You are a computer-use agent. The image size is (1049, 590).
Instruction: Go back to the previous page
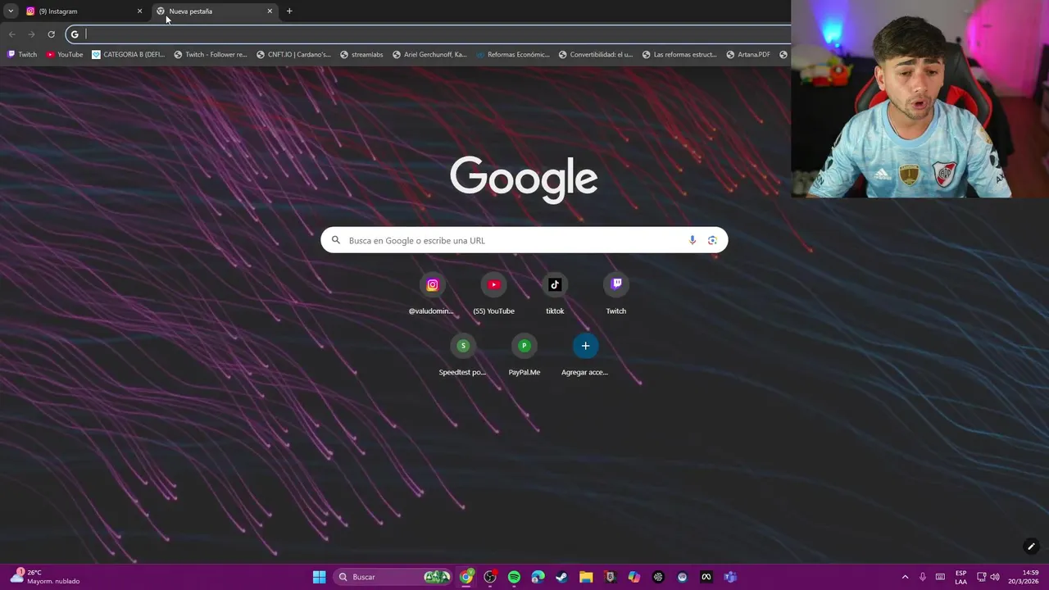[11, 34]
